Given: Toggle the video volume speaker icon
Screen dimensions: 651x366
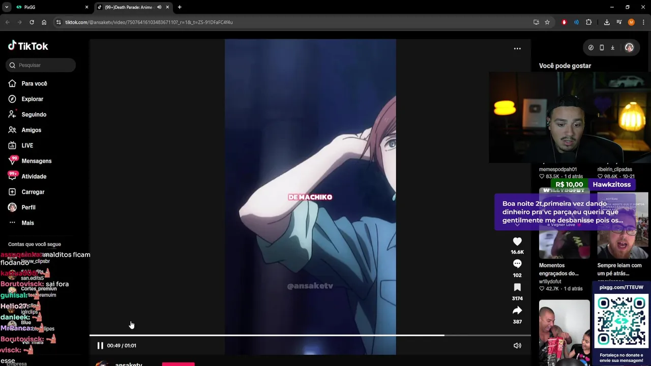Looking at the screenshot, I should tap(517, 346).
